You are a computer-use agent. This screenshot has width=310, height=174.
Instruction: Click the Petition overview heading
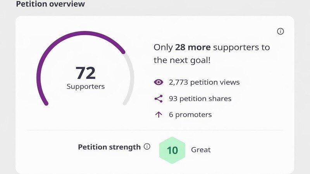[x=50, y=4]
